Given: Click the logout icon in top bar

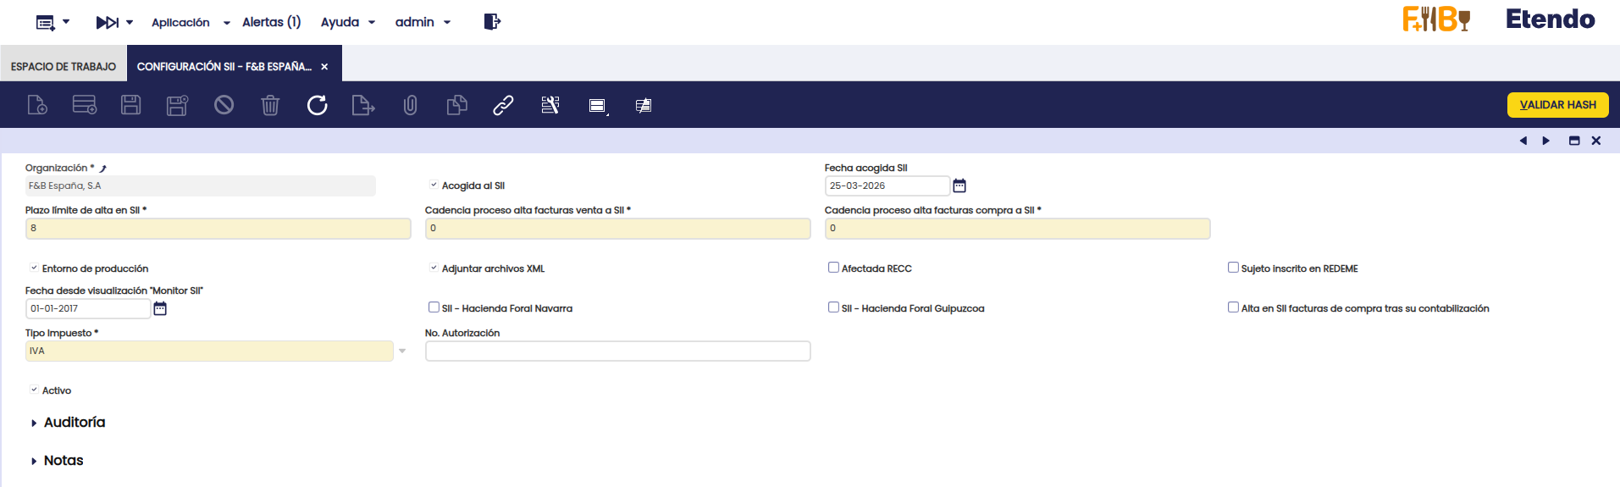Looking at the screenshot, I should pos(492,22).
